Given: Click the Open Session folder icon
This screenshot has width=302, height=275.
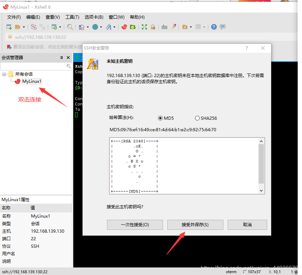Looking at the screenshot, I should click(x=18, y=27).
